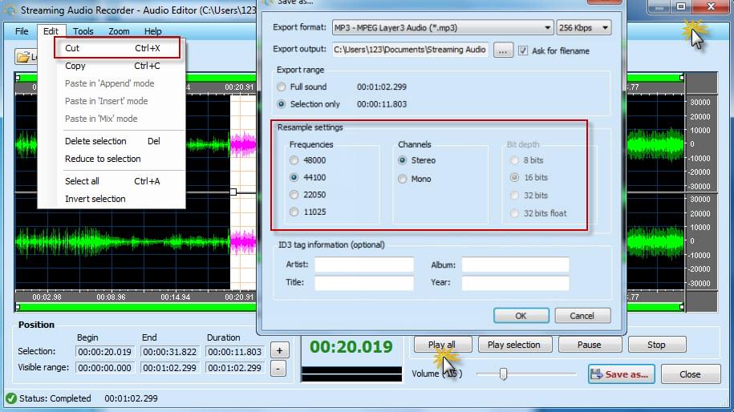
Task: Click the app icon in the title bar
Action: point(10,10)
